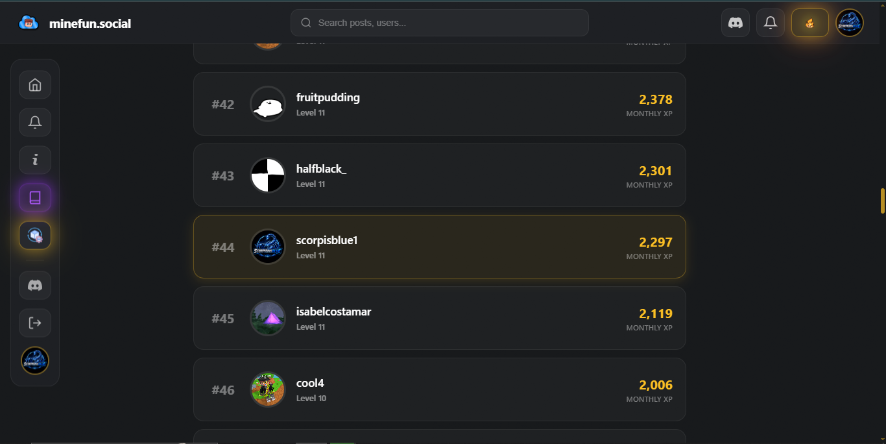The image size is (886, 444).
Task: Open isabelcostamar's avatar thumbnail
Action: [268, 318]
